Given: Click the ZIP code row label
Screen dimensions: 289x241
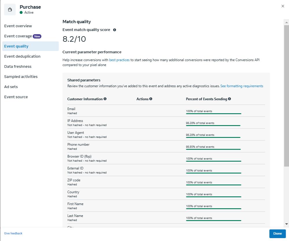Looking at the screenshot, I should click(x=74, y=180).
